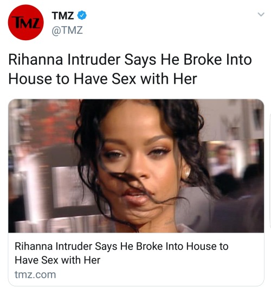Click the pearl earring in the photo
Image resolution: width=271 pixels, height=294 pixels.
[186, 173]
